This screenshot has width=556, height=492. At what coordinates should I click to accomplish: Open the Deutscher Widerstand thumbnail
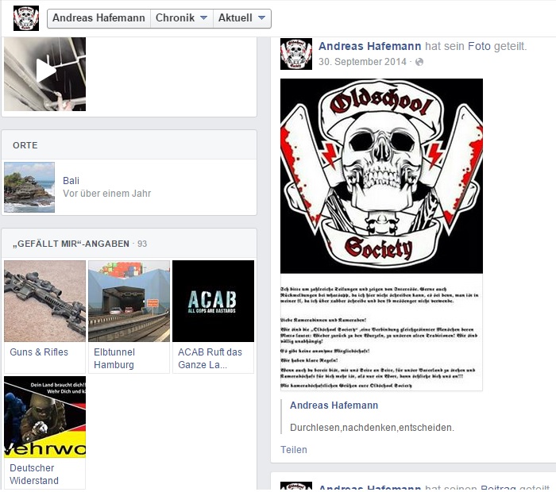click(44, 417)
